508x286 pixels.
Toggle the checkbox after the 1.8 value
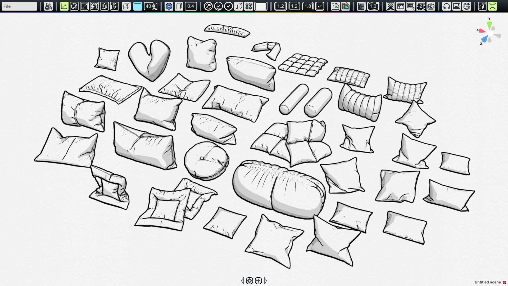click(320, 6)
